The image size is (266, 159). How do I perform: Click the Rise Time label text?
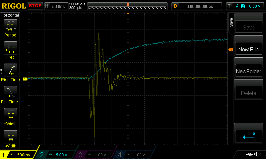point(10,80)
